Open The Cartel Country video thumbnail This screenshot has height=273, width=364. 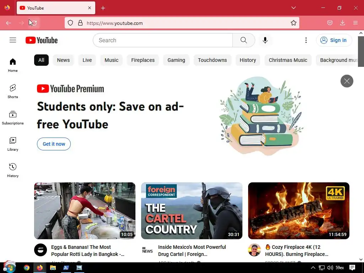(x=192, y=211)
